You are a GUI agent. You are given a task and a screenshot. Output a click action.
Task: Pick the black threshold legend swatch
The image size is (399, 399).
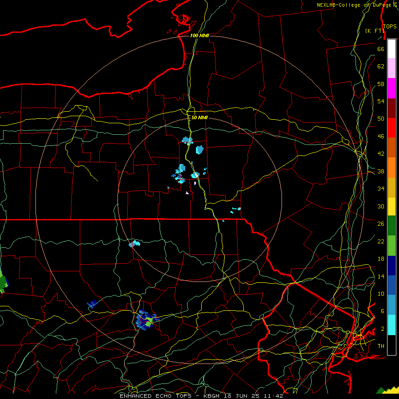[x=391, y=345]
